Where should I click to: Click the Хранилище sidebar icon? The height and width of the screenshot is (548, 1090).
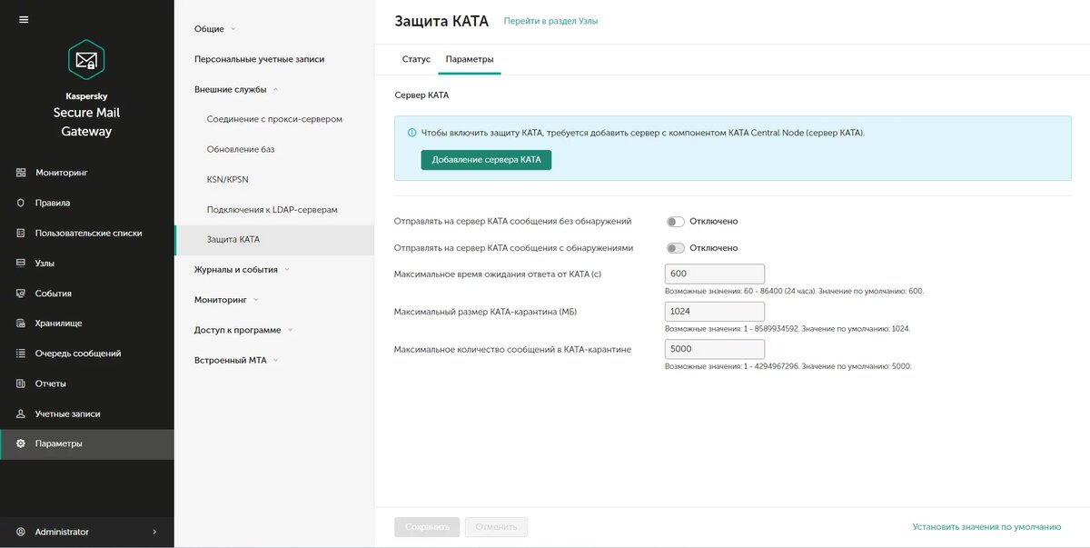click(x=21, y=323)
